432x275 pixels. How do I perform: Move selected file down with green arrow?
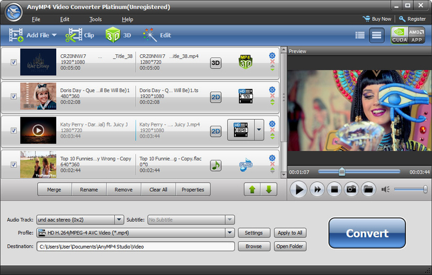coord(268,189)
